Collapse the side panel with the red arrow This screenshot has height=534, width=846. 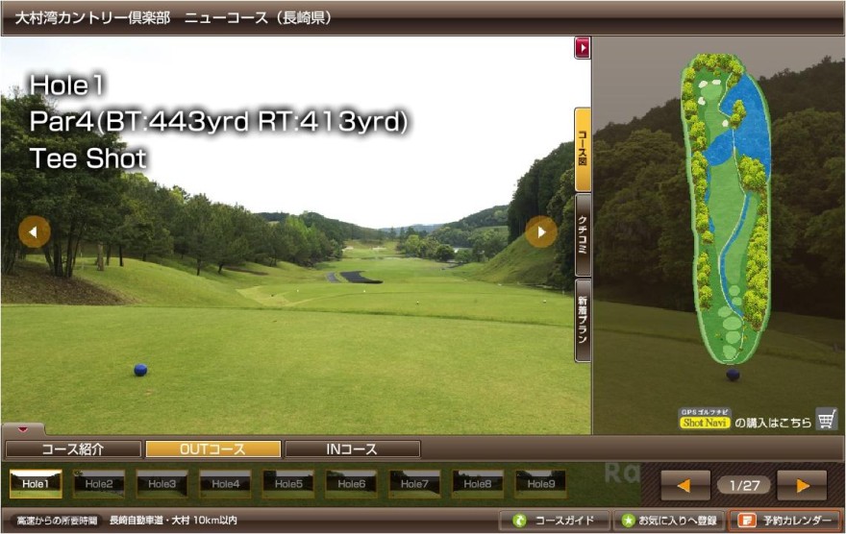[582, 47]
